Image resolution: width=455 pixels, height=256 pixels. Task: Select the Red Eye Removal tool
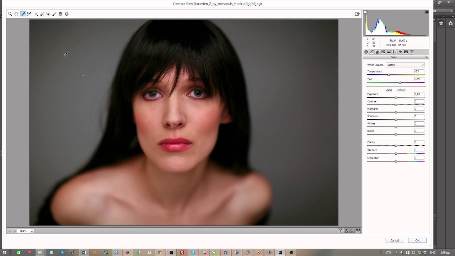pyautogui.click(x=48, y=14)
